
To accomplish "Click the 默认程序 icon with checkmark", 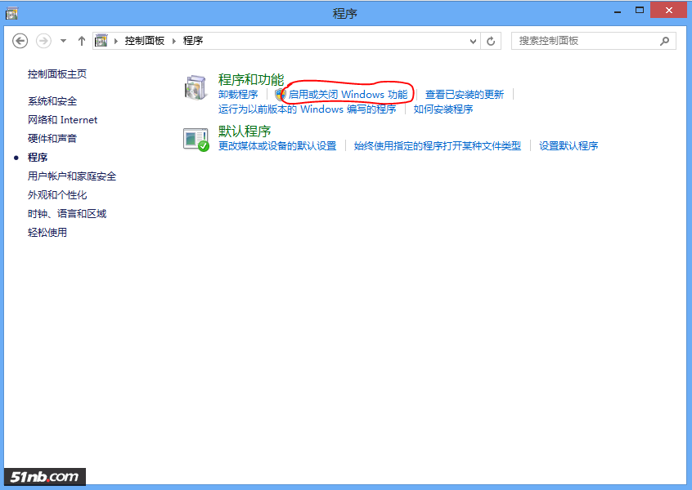I will coord(196,140).
